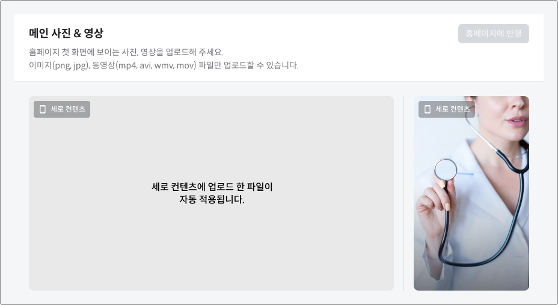Viewport: 558px width, 305px height.
Task: Click the phone icon in left 세로 컨텐츠 badge
Action: pos(43,109)
